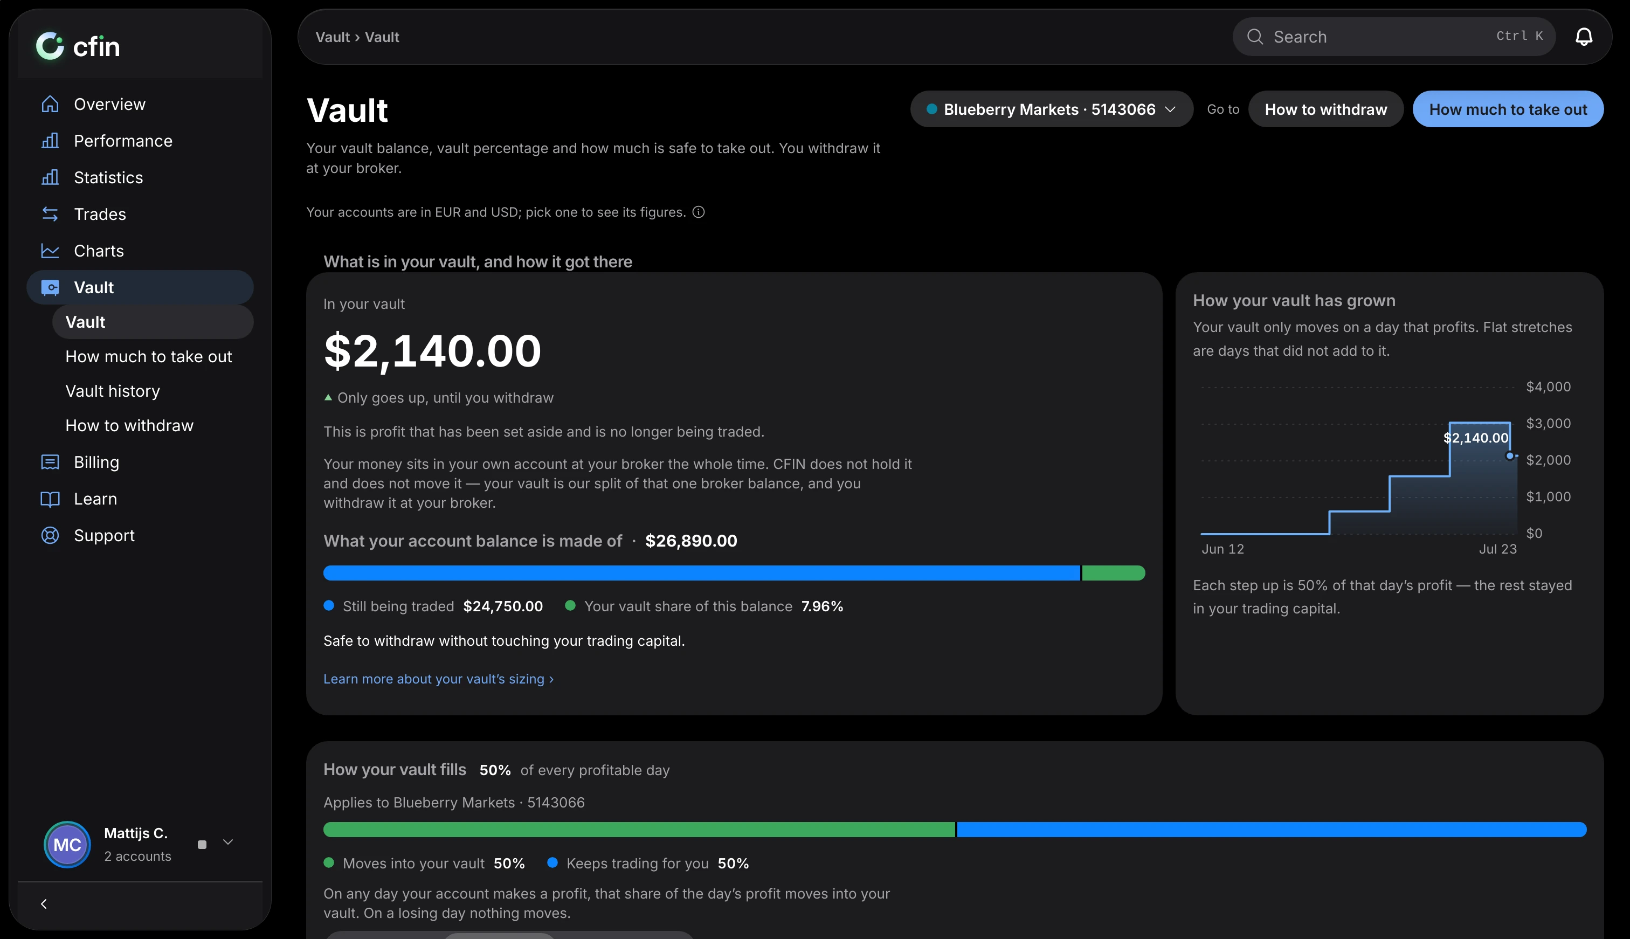Click Moves into your vault 50% legend

[424, 864]
